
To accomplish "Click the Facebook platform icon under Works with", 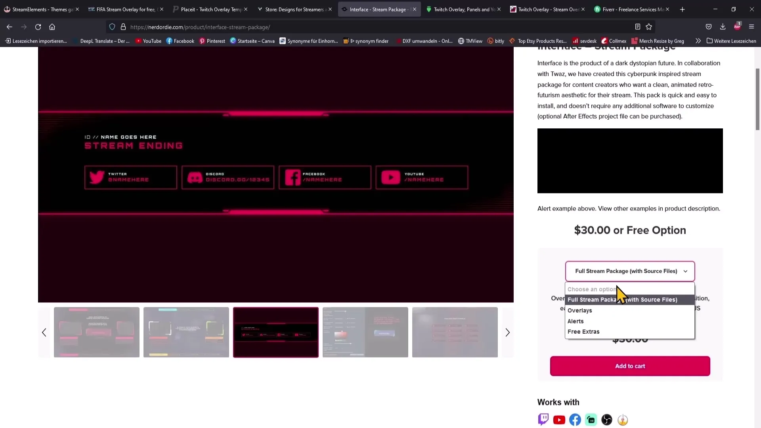I will pos(575,420).
